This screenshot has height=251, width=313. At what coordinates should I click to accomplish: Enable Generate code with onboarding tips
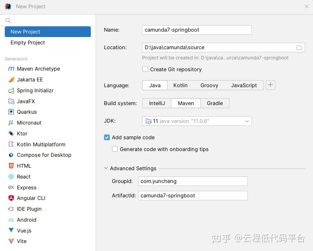pyautogui.click(x=115, y=149)
